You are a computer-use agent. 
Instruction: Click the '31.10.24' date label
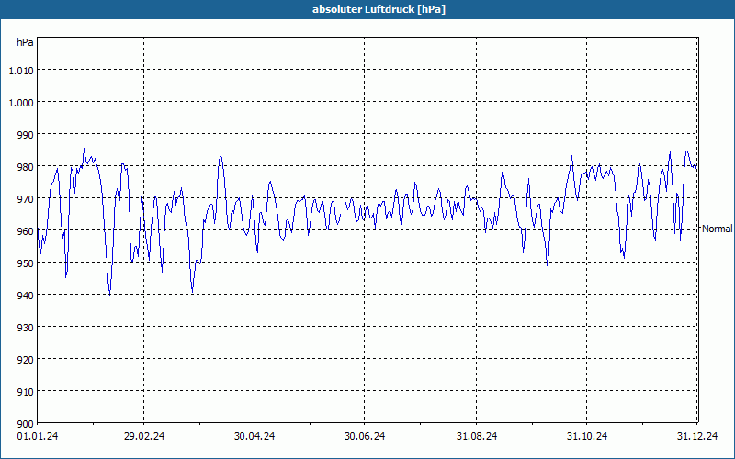coord(587,436)
